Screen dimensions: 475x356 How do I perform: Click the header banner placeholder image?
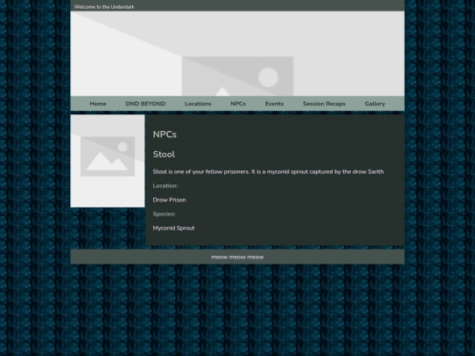tap(237, 54)
